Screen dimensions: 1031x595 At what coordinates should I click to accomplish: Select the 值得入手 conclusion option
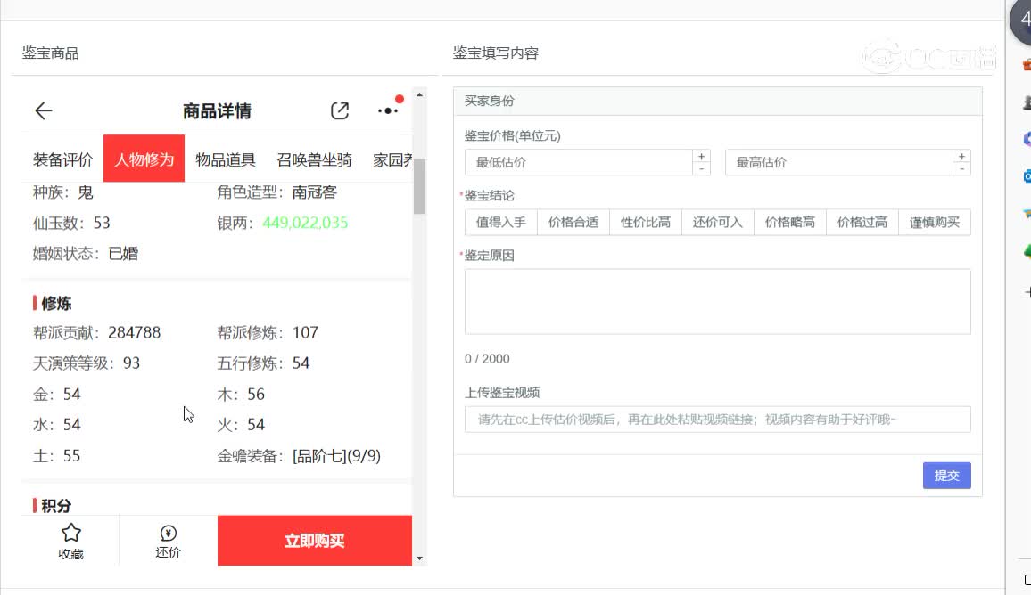pos(501,223)
